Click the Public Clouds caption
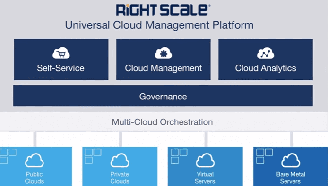Screen dimensions: 328x186 (35, 178)
